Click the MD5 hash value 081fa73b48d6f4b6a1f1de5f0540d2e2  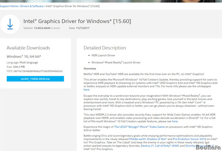click(38, 71)
